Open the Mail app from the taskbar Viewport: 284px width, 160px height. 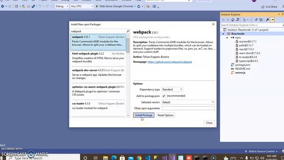[131, 158]
